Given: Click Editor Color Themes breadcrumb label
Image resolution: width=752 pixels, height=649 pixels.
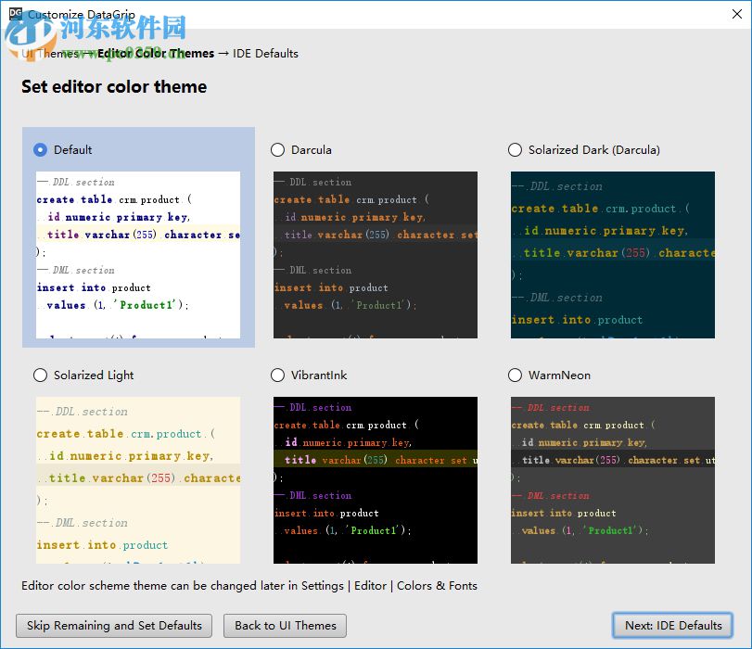Looking at the screenshot, I should point(155,54).
